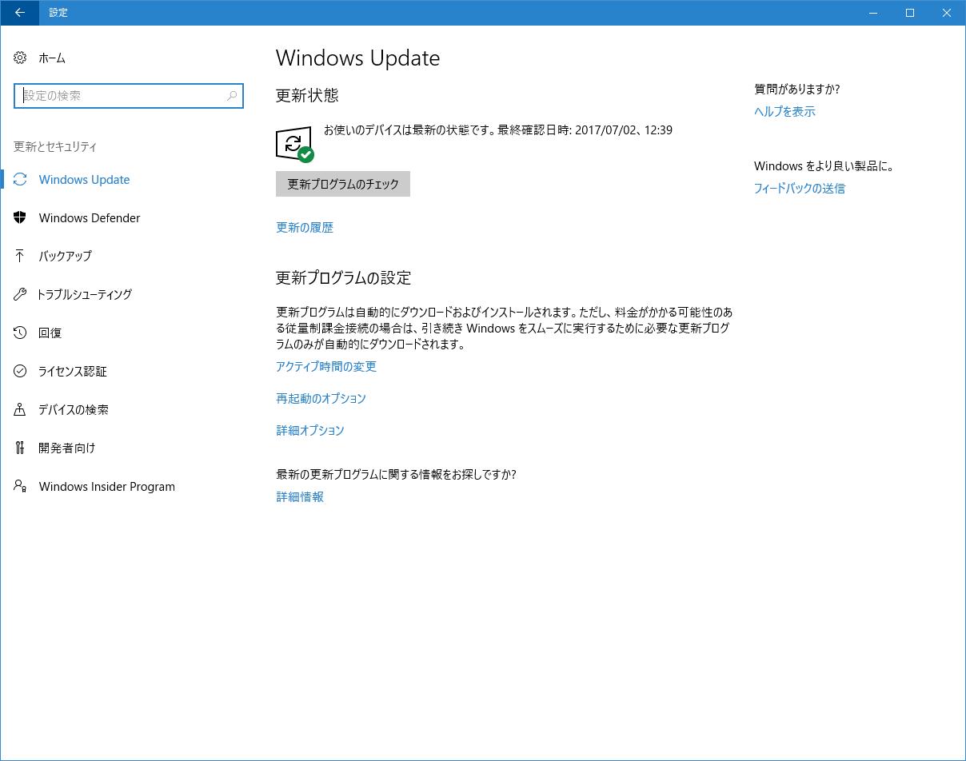Viewport: 966px width, 761px height.
Task: Maximize the 設定 window
Action: (x=910, y=13)
